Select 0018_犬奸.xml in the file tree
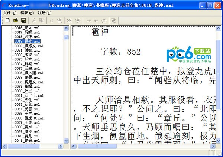The height and width of the screenshot is (157, 223). click(27, 37)
